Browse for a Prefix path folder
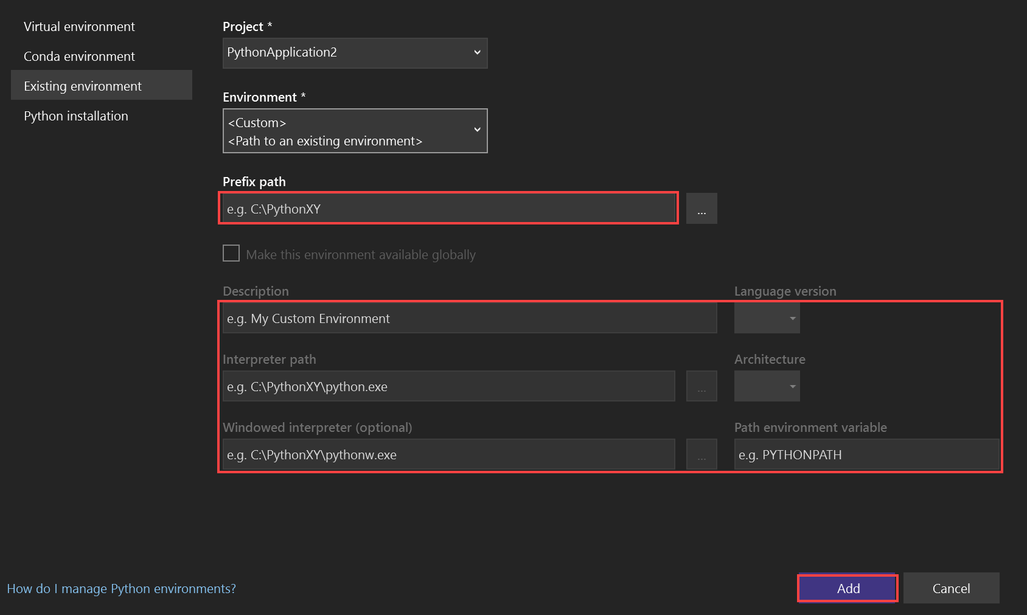Screen dimensions: 1027x615 pos(701,208)
